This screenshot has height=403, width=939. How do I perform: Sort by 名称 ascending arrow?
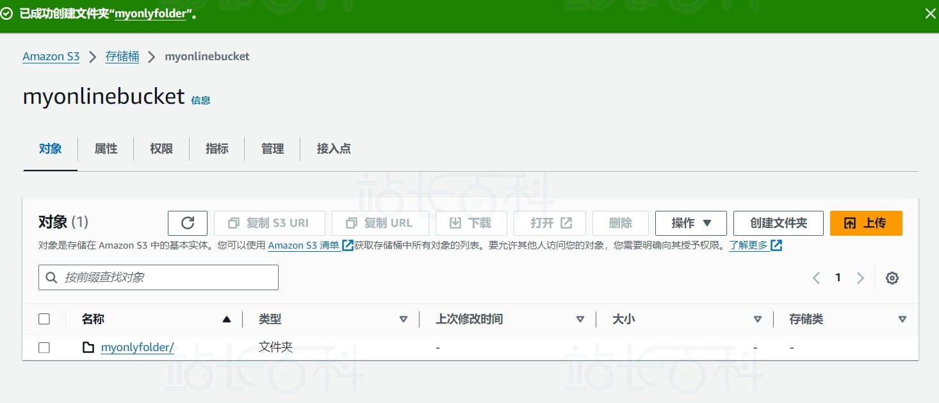226,319
